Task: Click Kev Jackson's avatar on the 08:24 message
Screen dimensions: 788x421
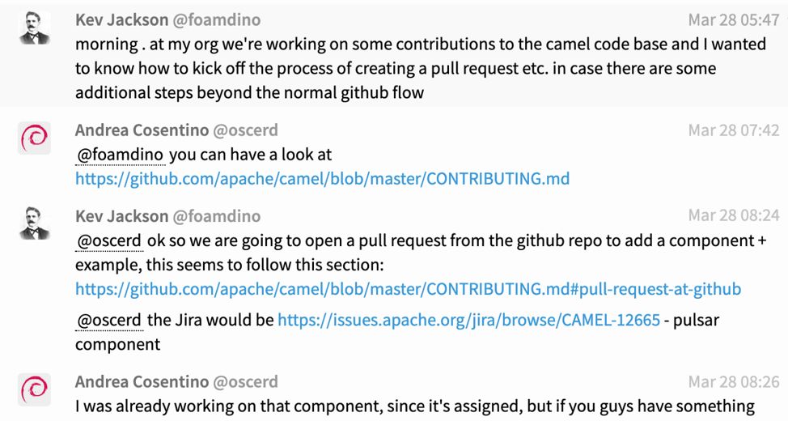Action: pyautogui.click(x=34, y=224)
